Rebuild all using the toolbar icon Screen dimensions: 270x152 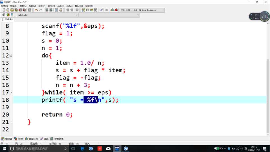pyautogui.click(x=96, y=10)
